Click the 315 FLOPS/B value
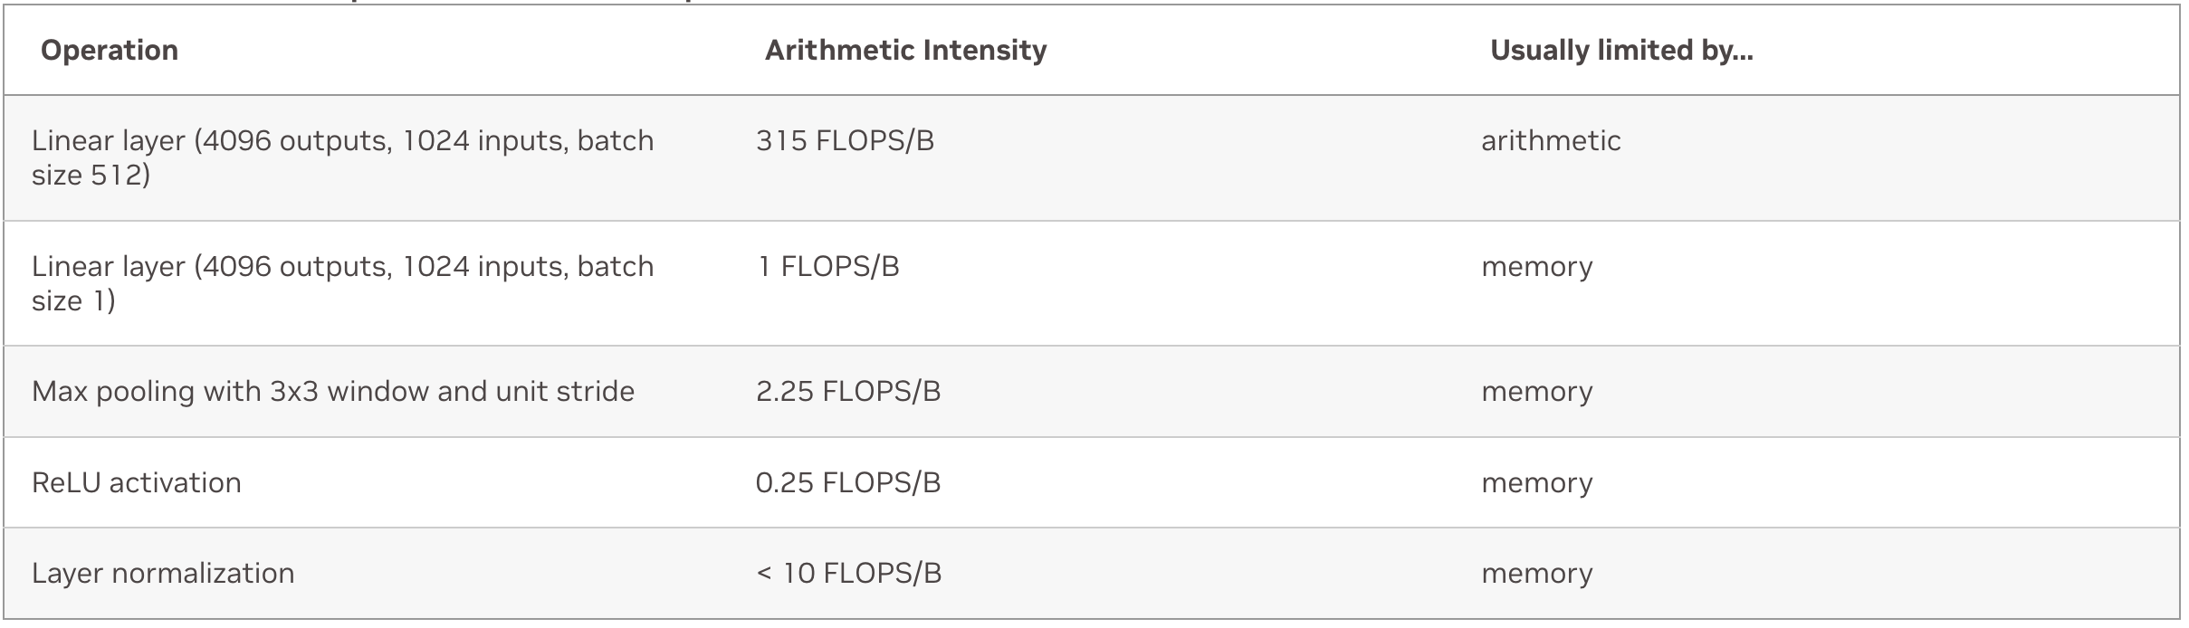Screen dimensions: 2189x628 click(x=845, y=140)
